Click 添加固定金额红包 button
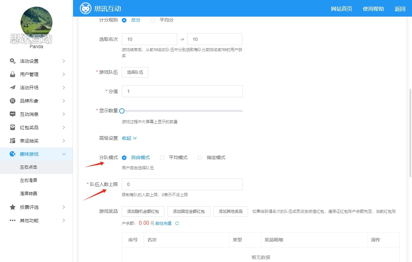Viewport: 412px width, 262px height. tap(189, 211)
